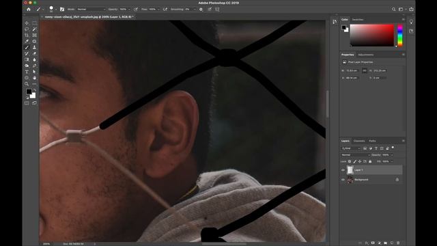Select the Gradient tool
This screenshot has width=437, height=246.
pos(27,59)
